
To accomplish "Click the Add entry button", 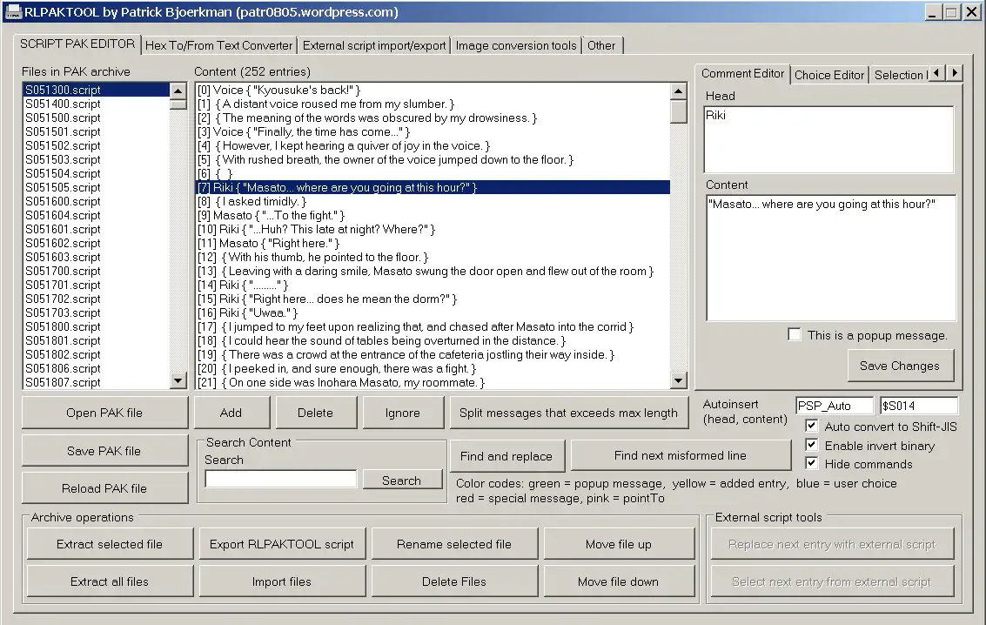I will pos(231,413).
